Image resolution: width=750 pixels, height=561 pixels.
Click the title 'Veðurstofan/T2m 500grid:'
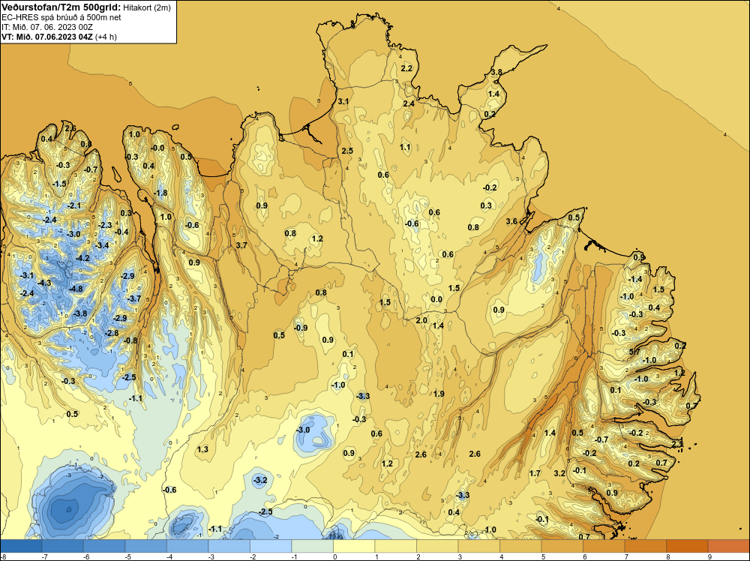pyautogui.click(x=61, y=7)
